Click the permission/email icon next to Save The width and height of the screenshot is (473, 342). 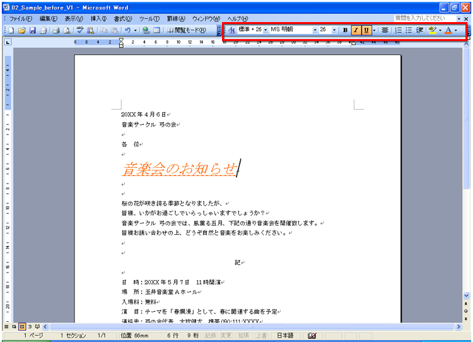coord(43,30)
